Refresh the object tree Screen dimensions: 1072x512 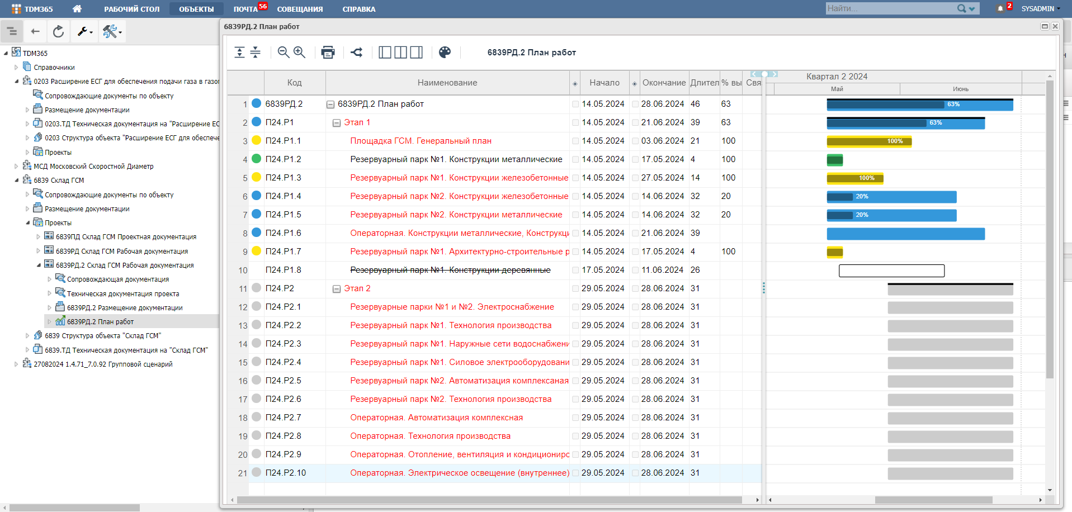pos(58,32)
